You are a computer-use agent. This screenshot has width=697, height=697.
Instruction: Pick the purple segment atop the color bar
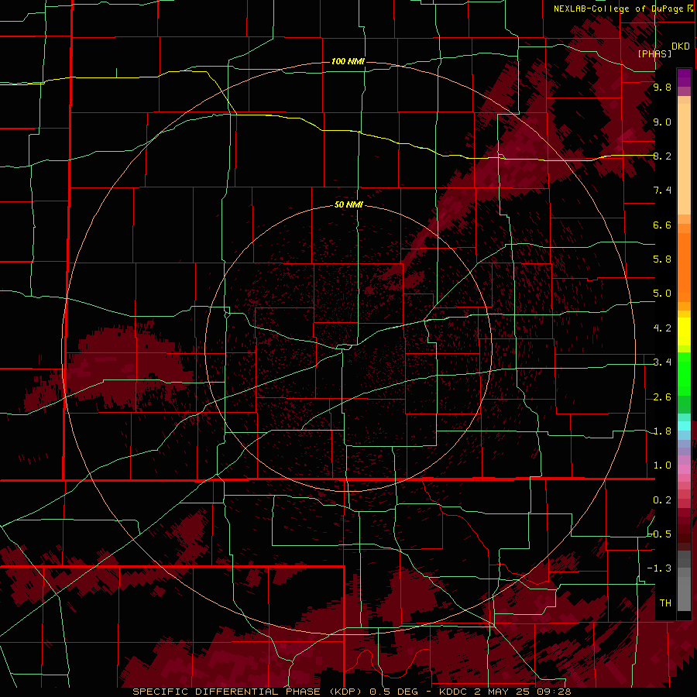684,78
